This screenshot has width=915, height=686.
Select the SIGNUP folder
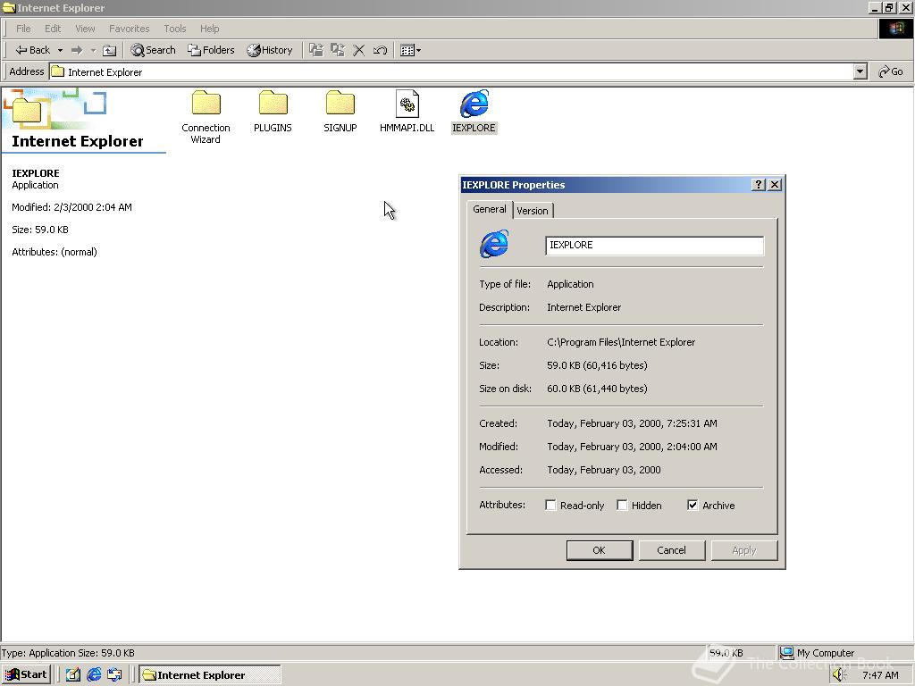(x=340, y=112)
